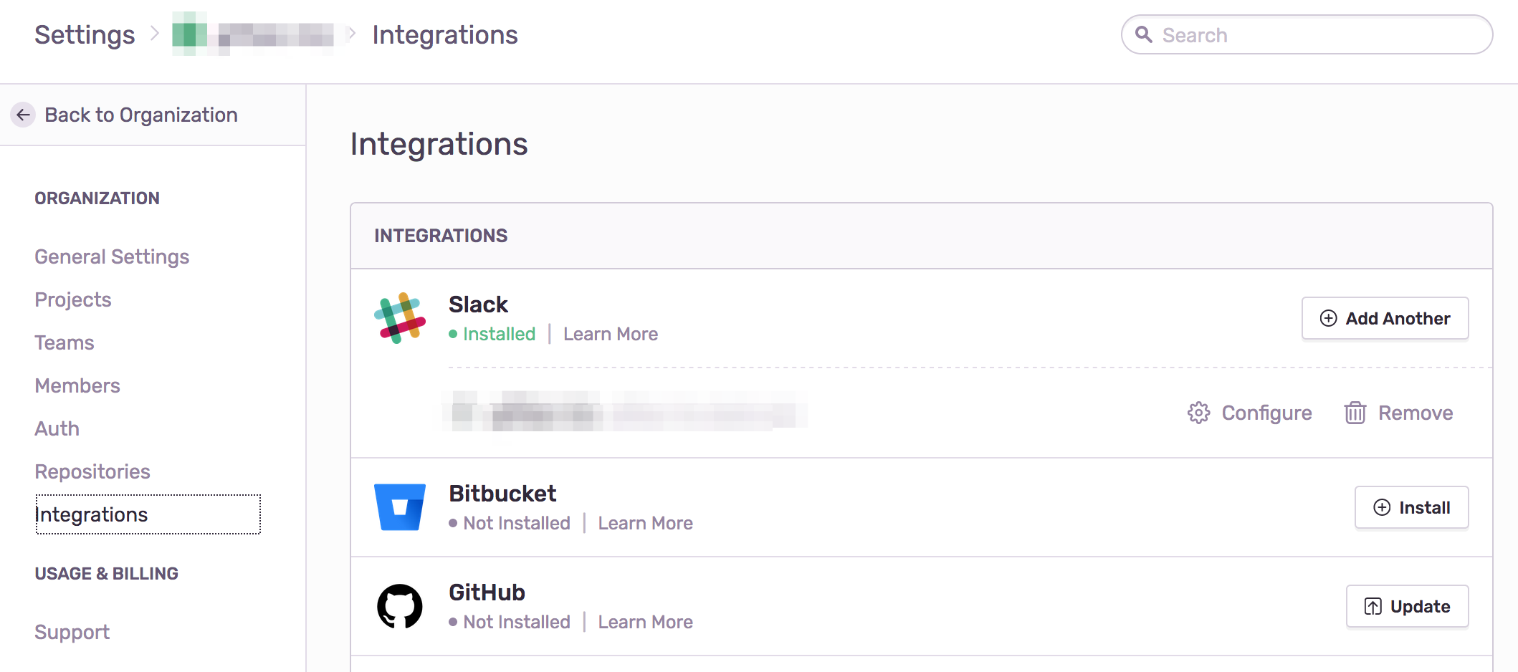This screenshot has width=1518, height=672.
Task: Open Learn More for the Bitbucket integration
Action: [645, 523]
